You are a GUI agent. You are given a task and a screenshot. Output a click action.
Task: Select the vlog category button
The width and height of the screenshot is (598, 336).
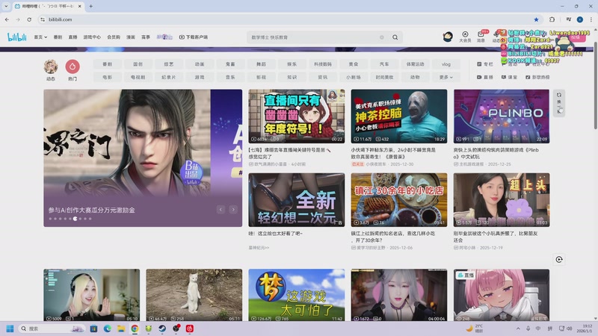pos(446,64)
